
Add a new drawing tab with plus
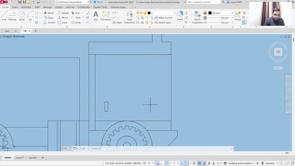(x=35, y=31)
